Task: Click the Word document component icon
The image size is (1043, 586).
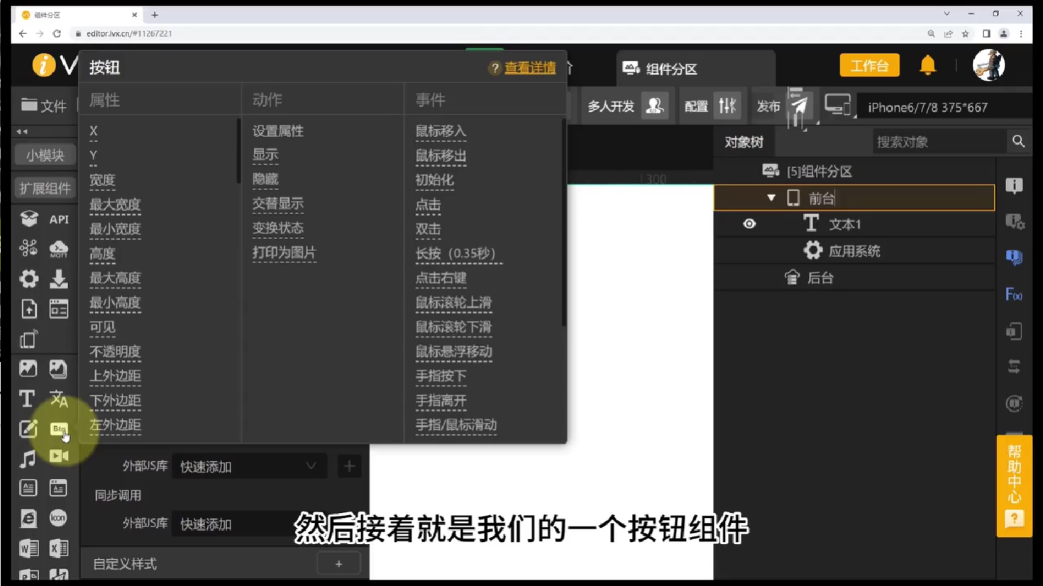Action: pyautogui.click(x=28, y=548)
